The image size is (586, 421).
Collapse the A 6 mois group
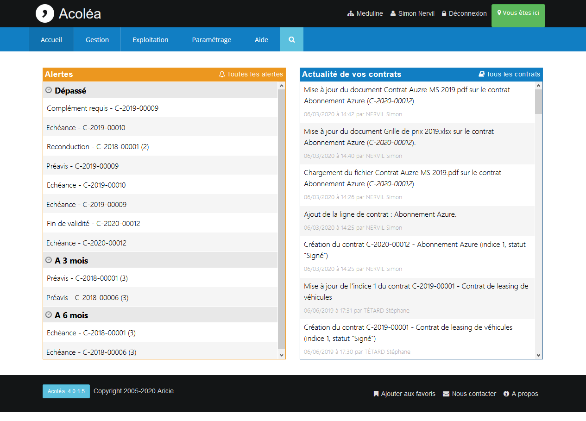(49, 314)
